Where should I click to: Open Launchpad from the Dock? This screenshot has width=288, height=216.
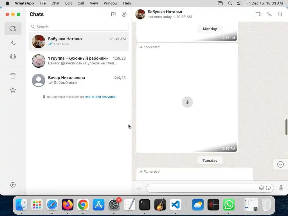(x=37, y=205)
